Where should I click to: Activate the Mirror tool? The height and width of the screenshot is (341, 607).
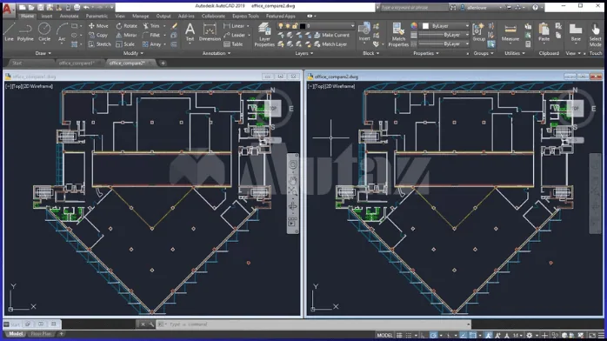pyautogui.click(x=126, y=35)
